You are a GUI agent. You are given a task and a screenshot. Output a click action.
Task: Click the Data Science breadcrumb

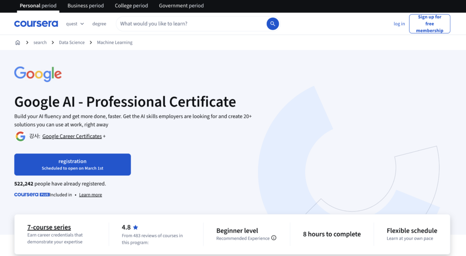coord(71,42)
